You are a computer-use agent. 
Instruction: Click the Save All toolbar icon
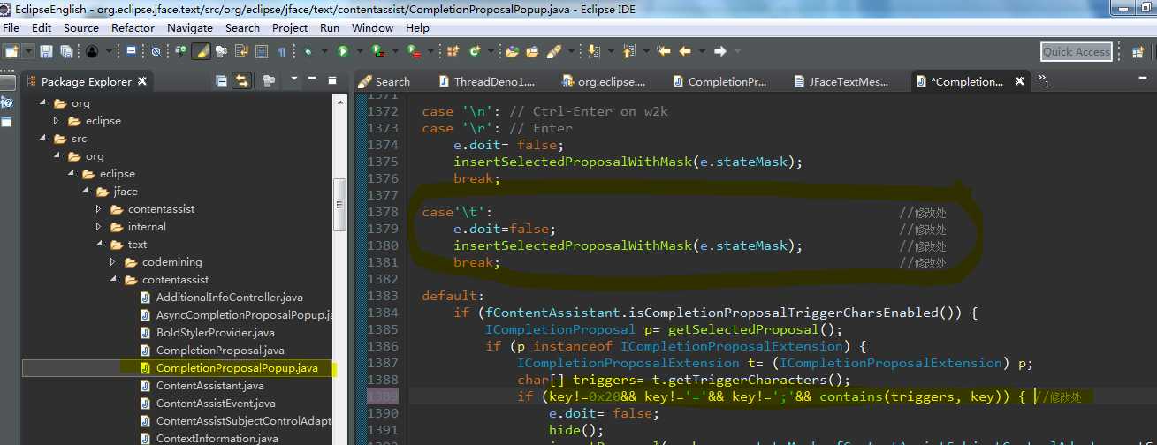coord(66,51)
